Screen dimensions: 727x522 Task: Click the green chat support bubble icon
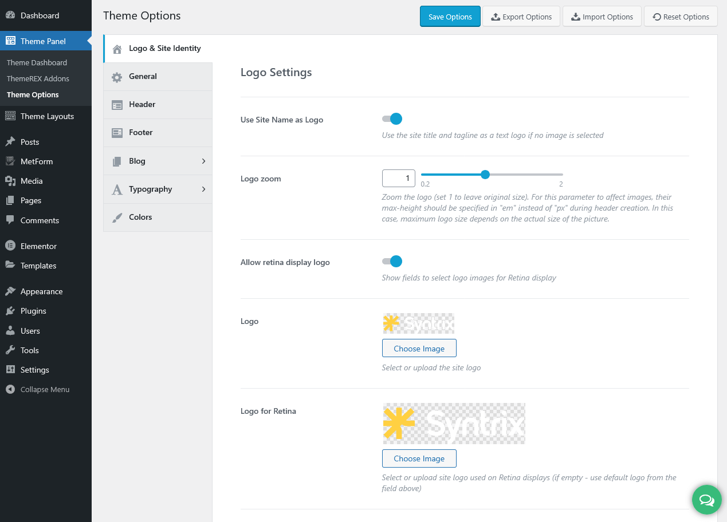(706, 500)
